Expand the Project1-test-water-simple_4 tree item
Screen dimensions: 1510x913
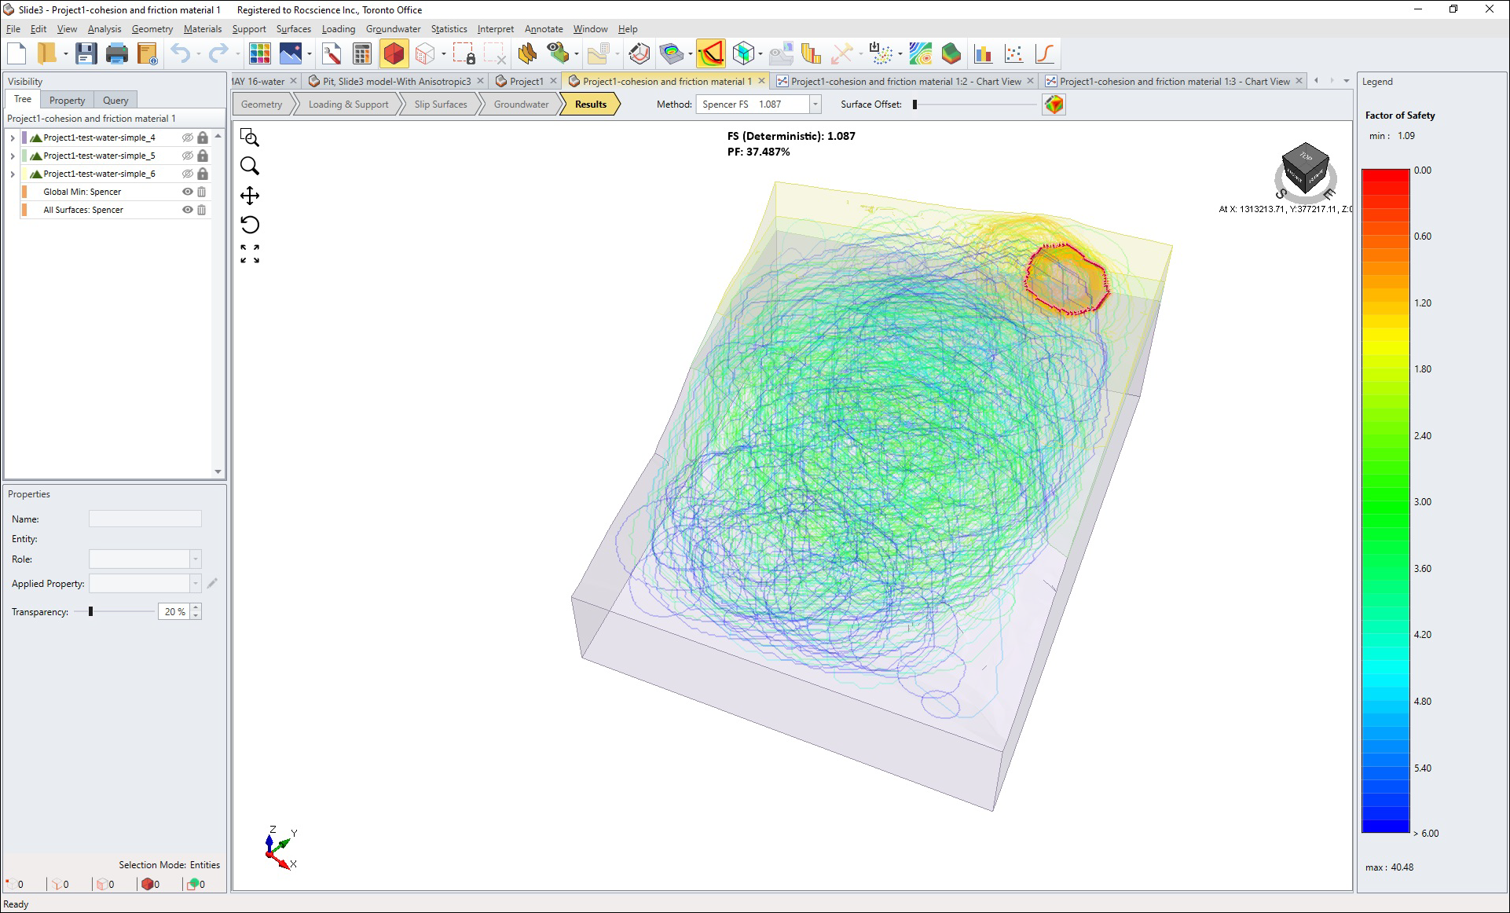coord(11,137)
